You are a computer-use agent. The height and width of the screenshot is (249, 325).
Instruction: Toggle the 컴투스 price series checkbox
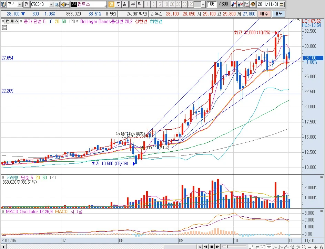pyautogui.click(x=3, y=21)
